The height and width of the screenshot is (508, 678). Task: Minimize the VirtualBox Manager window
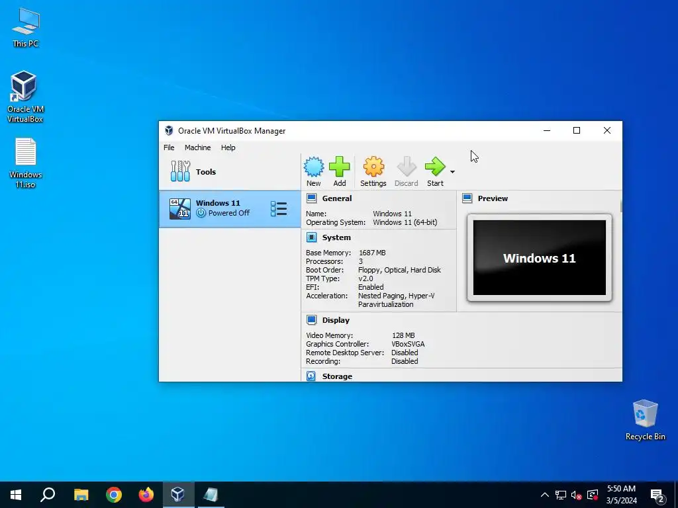click(547, 130)
